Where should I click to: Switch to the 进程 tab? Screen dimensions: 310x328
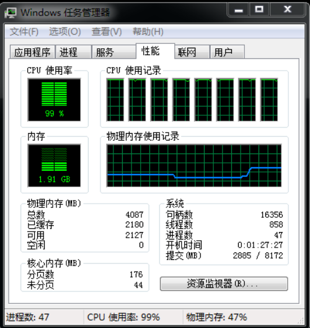(x=73, y=52)
